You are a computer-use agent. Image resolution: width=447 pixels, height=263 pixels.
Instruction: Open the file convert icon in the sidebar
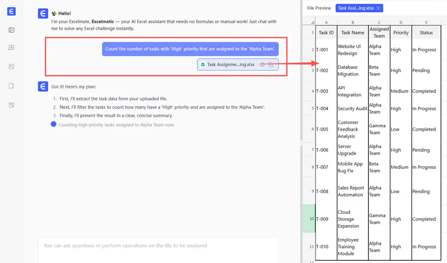(11, 86)
